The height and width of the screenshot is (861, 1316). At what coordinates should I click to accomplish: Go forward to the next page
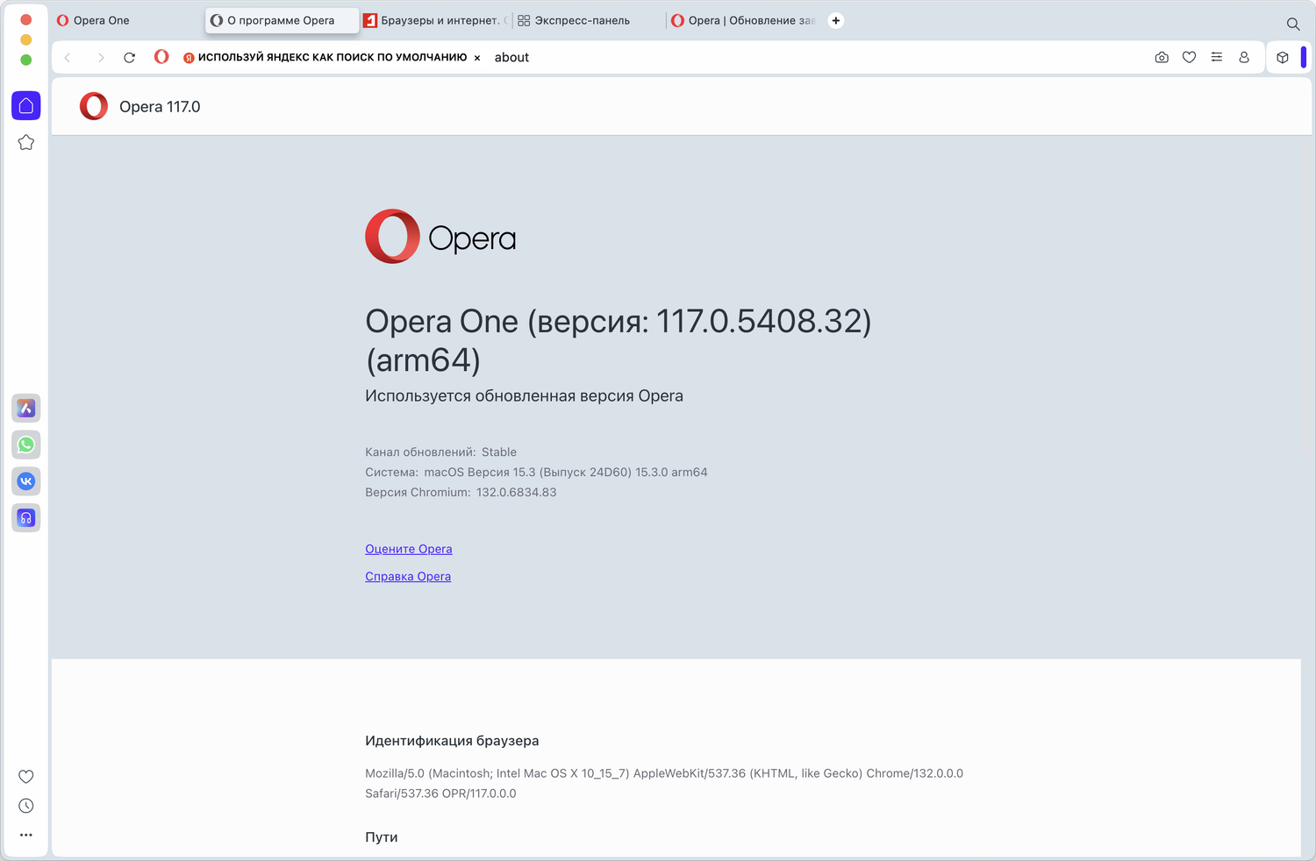point(101,58)
